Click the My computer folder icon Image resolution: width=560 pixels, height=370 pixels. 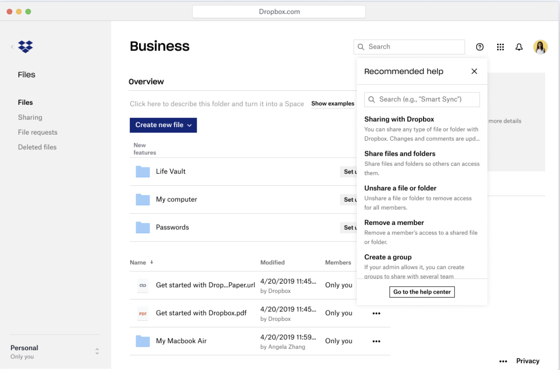143,199
